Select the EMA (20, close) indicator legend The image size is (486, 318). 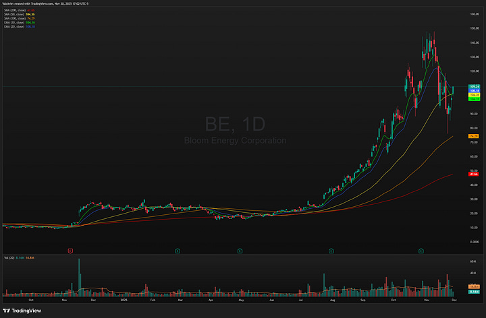(x=19, y=26)
